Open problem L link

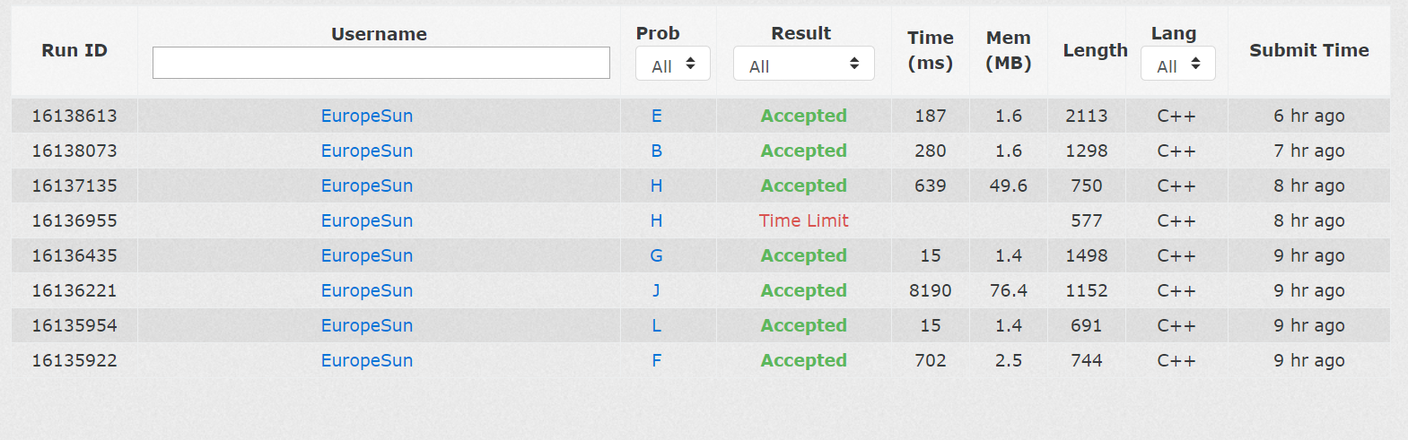point(657,325)
